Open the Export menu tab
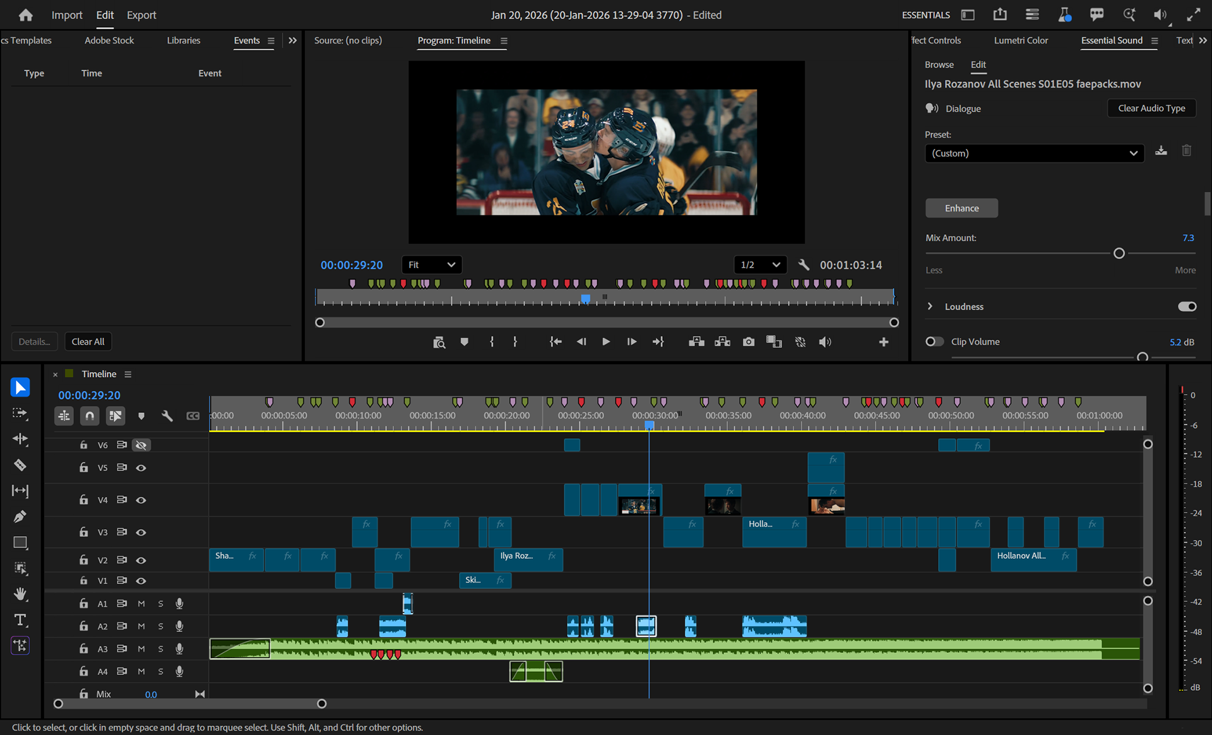Image resolution: width=1212 pixels, height=735 pixels. click(141, 15)
